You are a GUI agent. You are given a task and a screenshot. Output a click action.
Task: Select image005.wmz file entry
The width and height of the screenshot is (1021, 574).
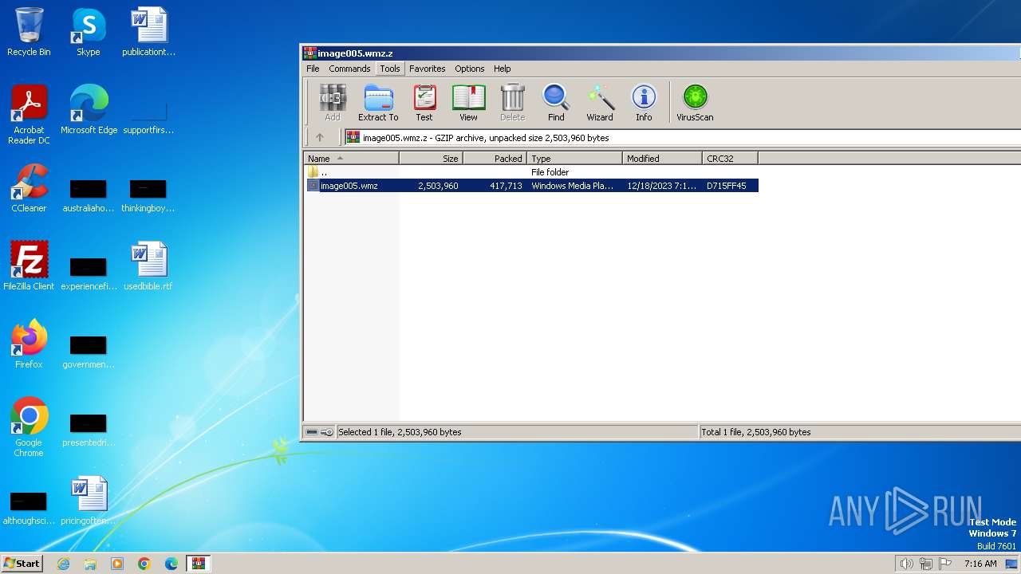pyautogui.click(x=531, y=186)
